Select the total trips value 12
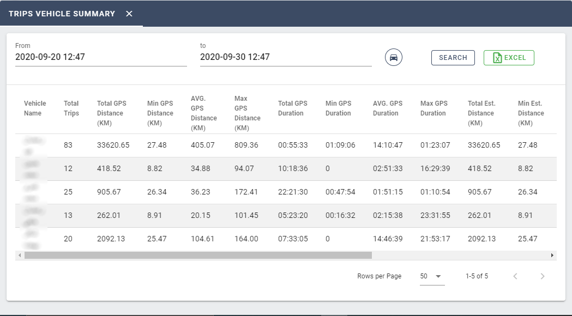Viewport: 572px width, 316px height. 68,168
